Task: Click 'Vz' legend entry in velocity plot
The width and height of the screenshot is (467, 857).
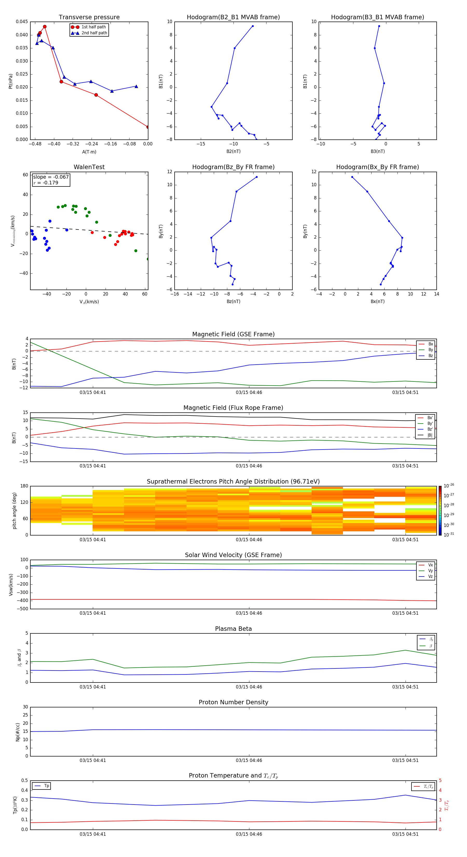Action: click(x=426, y=577)
